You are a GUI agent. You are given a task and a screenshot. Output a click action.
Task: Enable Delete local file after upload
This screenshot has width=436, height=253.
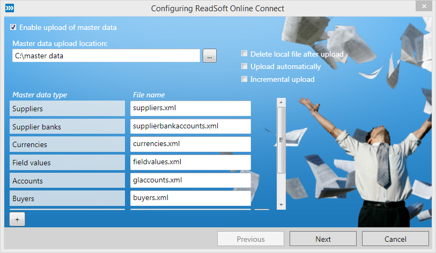tap(244, 53)
